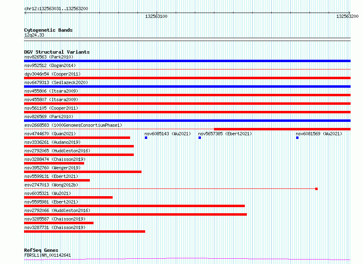Click the 132563100 ruler position label

(156, 16)
